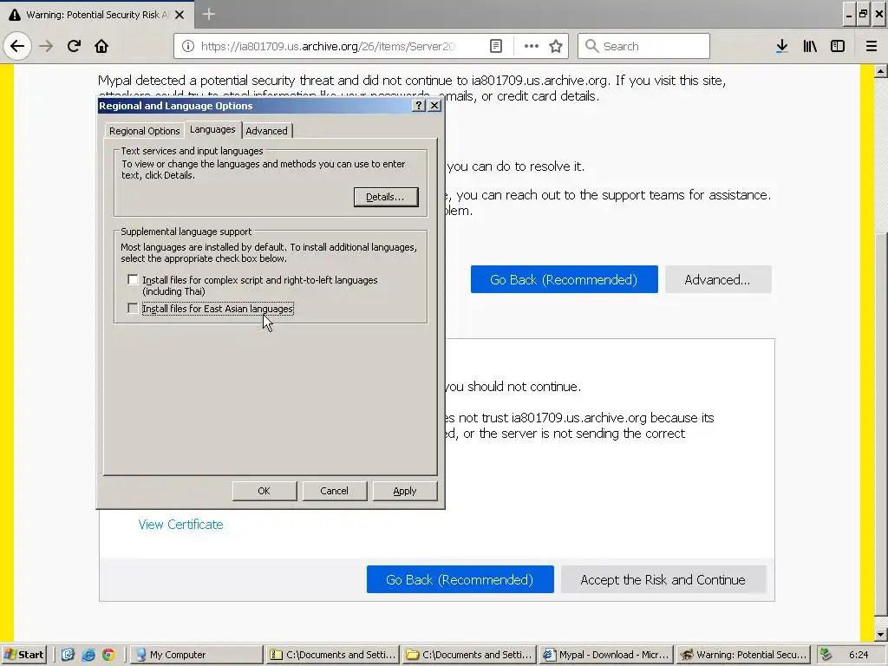Open the View Certificate link
Image resolution: width=888 pixels, height=666 pixels.
[180, 525]
